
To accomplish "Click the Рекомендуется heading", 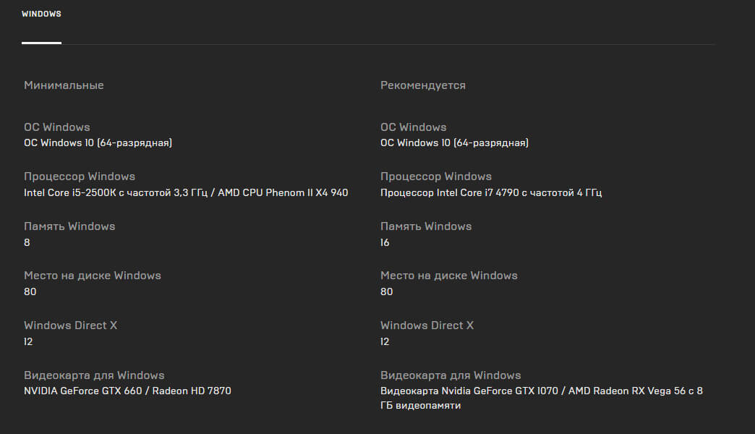I will 423,85.
